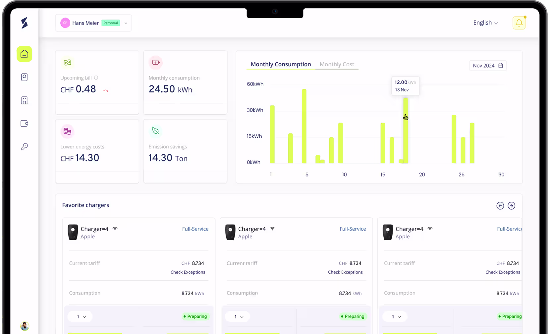Open connector dropdown in first charger card
Viewport: 550px width, 334px height.
(x=80, y=317)
